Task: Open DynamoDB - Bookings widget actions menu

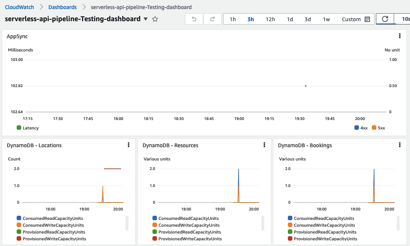Action: [x=399, y=145]
